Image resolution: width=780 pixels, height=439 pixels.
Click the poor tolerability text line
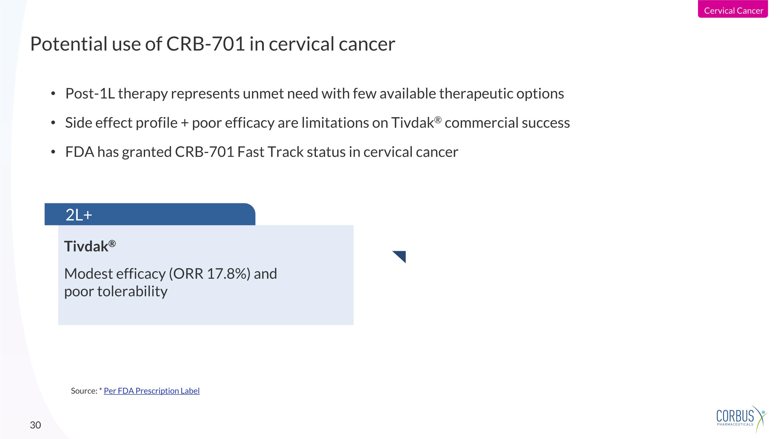[x=116, y=291]
